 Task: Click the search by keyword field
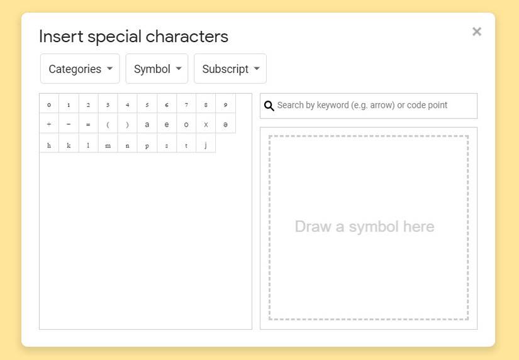[x=375, y=106]
